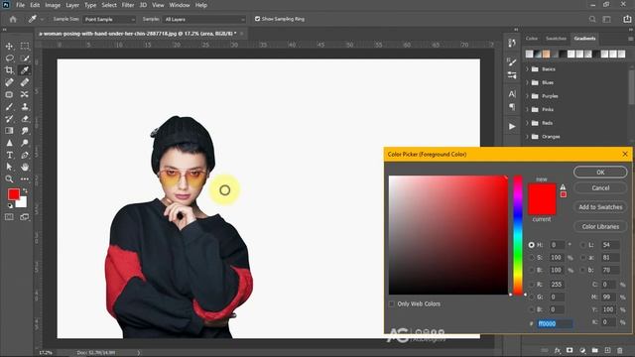Screen dimensions: 635x357
Task: Select the Lab b radio button
Action: (583, 270)
